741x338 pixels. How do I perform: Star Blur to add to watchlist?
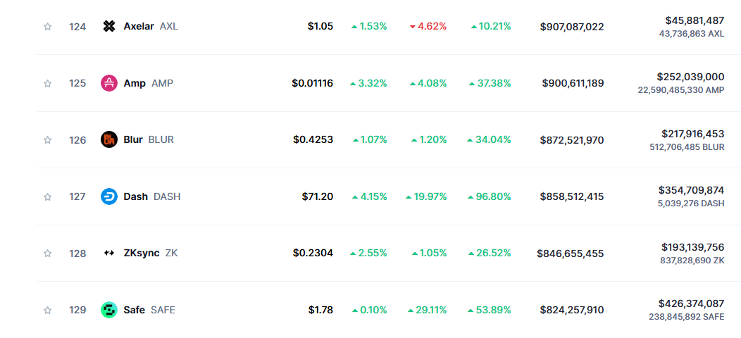pyautogui.click(x=47, y=140)
